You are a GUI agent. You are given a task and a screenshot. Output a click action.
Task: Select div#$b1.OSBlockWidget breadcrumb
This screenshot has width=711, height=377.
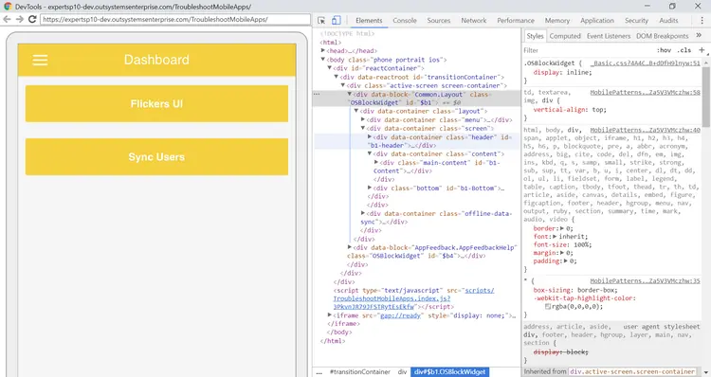tap(449, 372)
